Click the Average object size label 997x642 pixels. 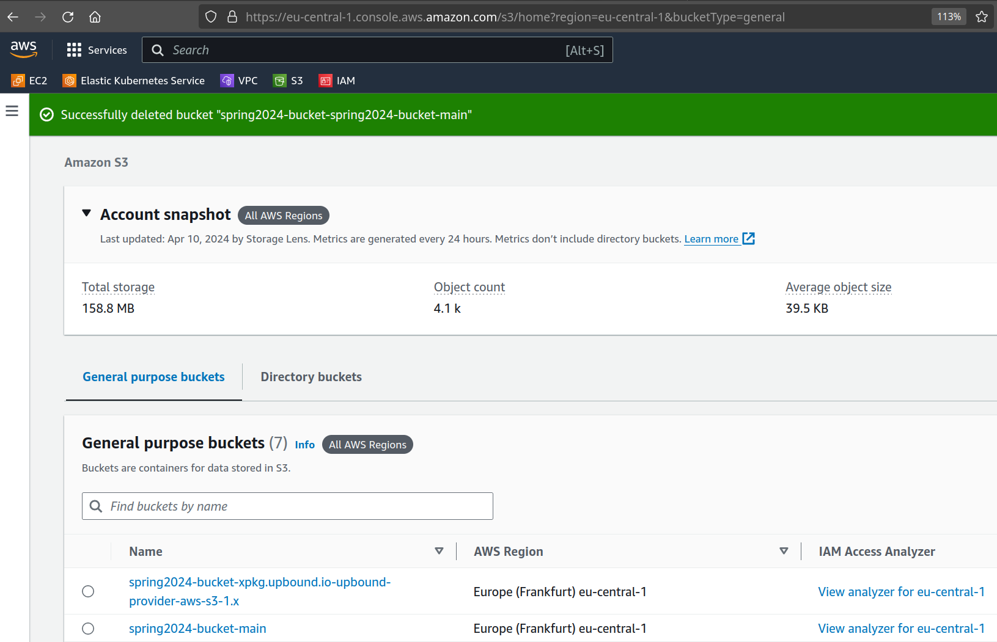pyautogui.click(x=839, y=287)
